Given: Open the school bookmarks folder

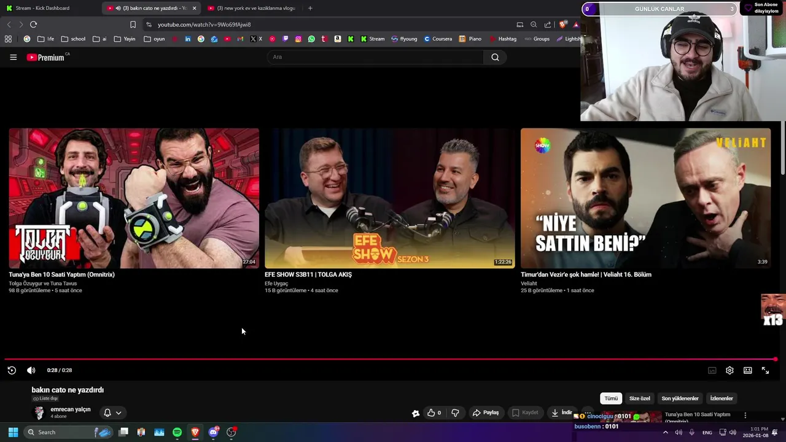Looking at the screenshot, I should (x=73, y=39).
